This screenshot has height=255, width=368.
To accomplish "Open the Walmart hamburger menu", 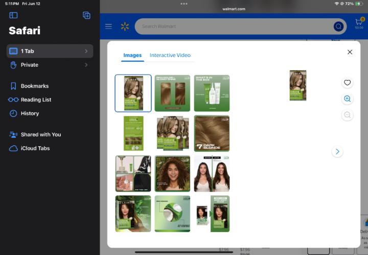I will point(108,26).
